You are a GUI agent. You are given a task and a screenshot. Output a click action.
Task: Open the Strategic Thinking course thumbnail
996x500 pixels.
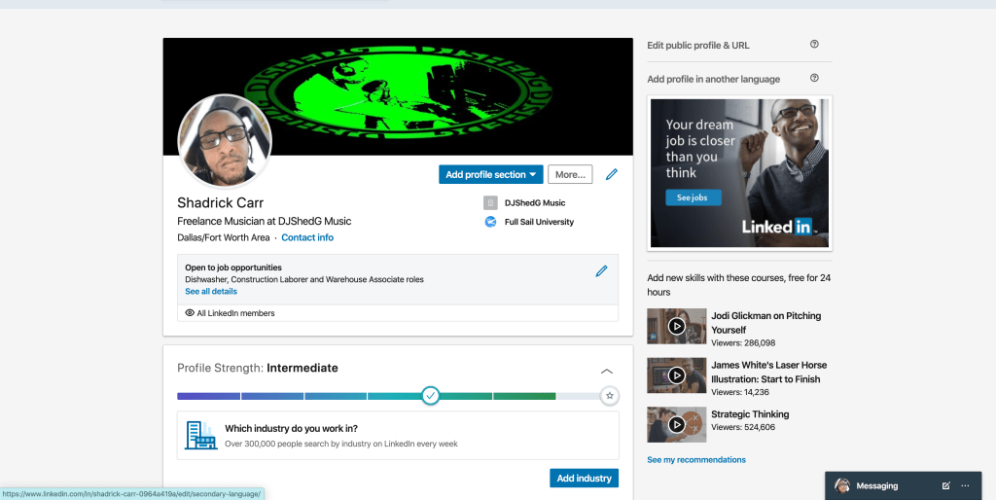(676, 424)
